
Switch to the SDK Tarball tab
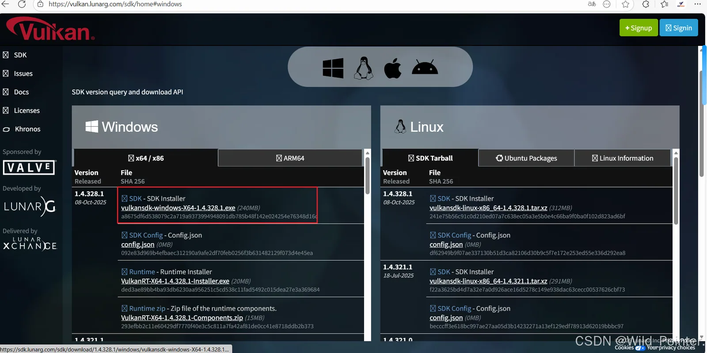coord(430,158)
